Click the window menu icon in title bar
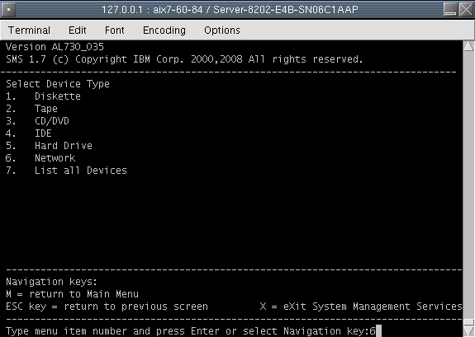This screenshot has width=475, height=337. coord(8,9)
